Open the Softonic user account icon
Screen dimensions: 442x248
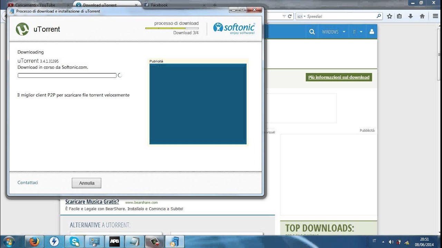tap(372, 32)
